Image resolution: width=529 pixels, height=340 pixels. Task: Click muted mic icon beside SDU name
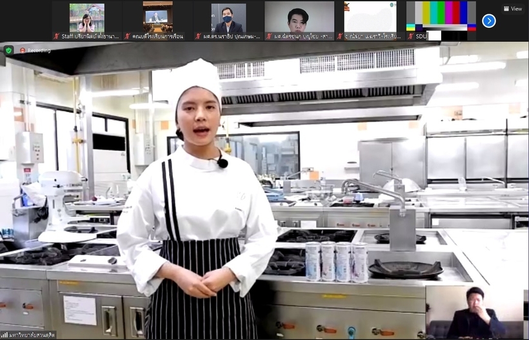pyautogui.click(x=410, y=37)
